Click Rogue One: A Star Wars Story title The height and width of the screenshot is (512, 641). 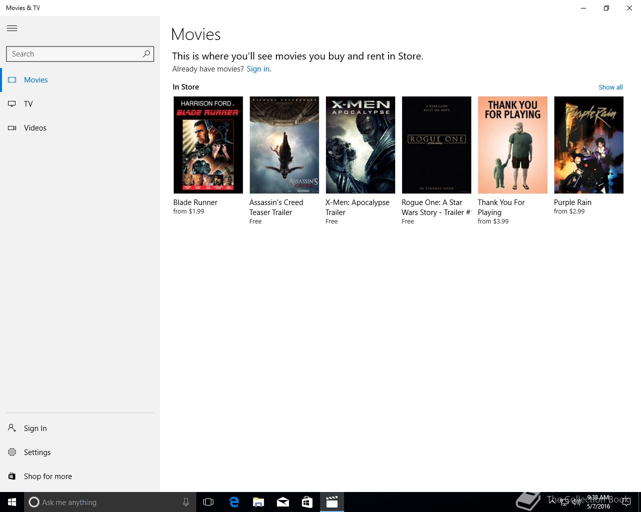(437, 207)
